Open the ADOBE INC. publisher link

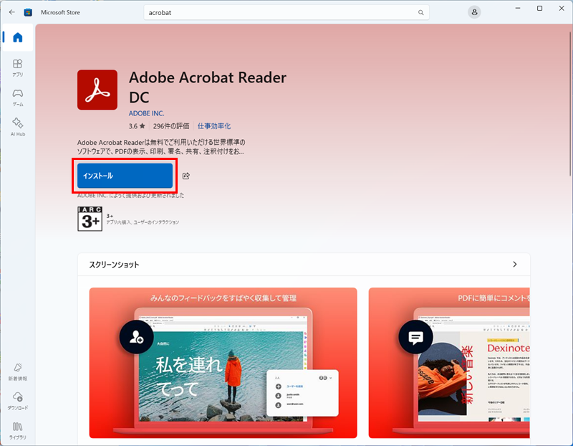click(147, 113)
